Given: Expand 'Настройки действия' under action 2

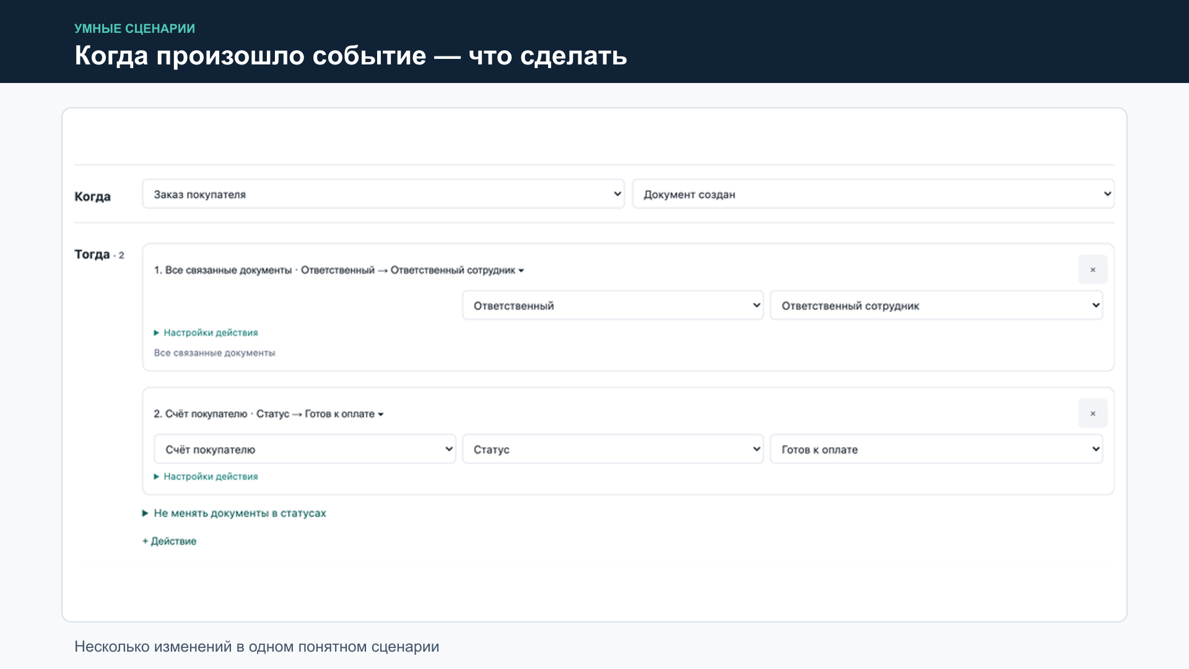Looking at the screenshot, I should 206,476.
